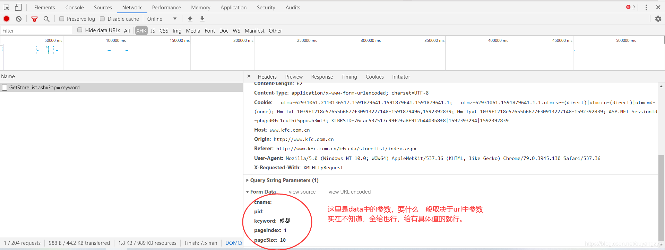Viewport: 665px width, 250px height.
Task: Click the pageSize form data entry
Action: pos(270,240)
